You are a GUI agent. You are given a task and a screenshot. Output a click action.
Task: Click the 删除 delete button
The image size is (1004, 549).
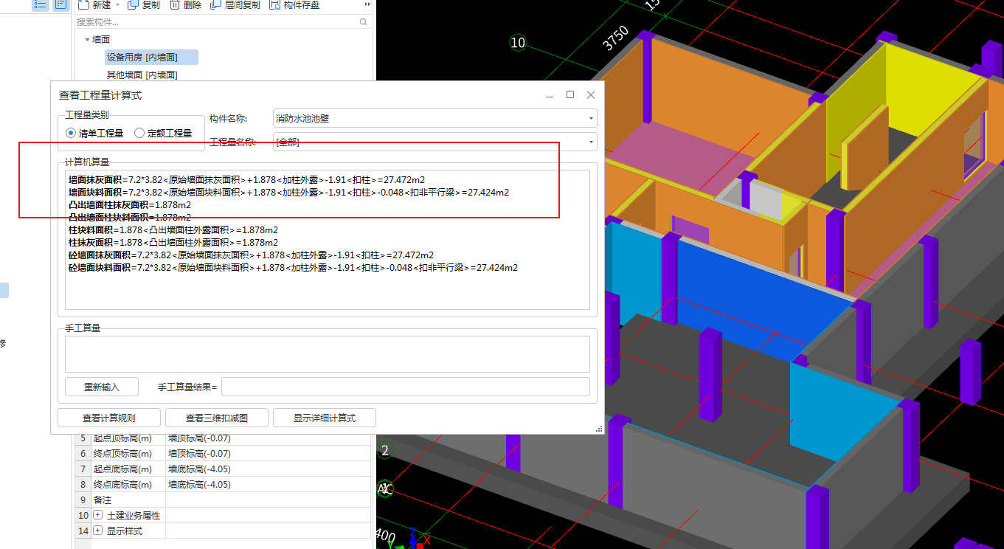186,4
